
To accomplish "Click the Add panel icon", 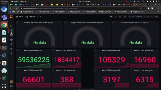I will (x=111, y=16).
